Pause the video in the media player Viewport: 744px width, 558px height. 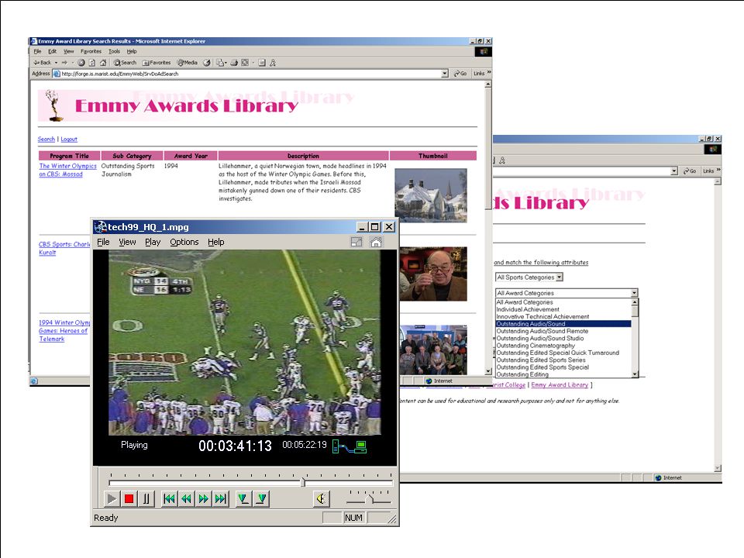[x=146, y=498]
